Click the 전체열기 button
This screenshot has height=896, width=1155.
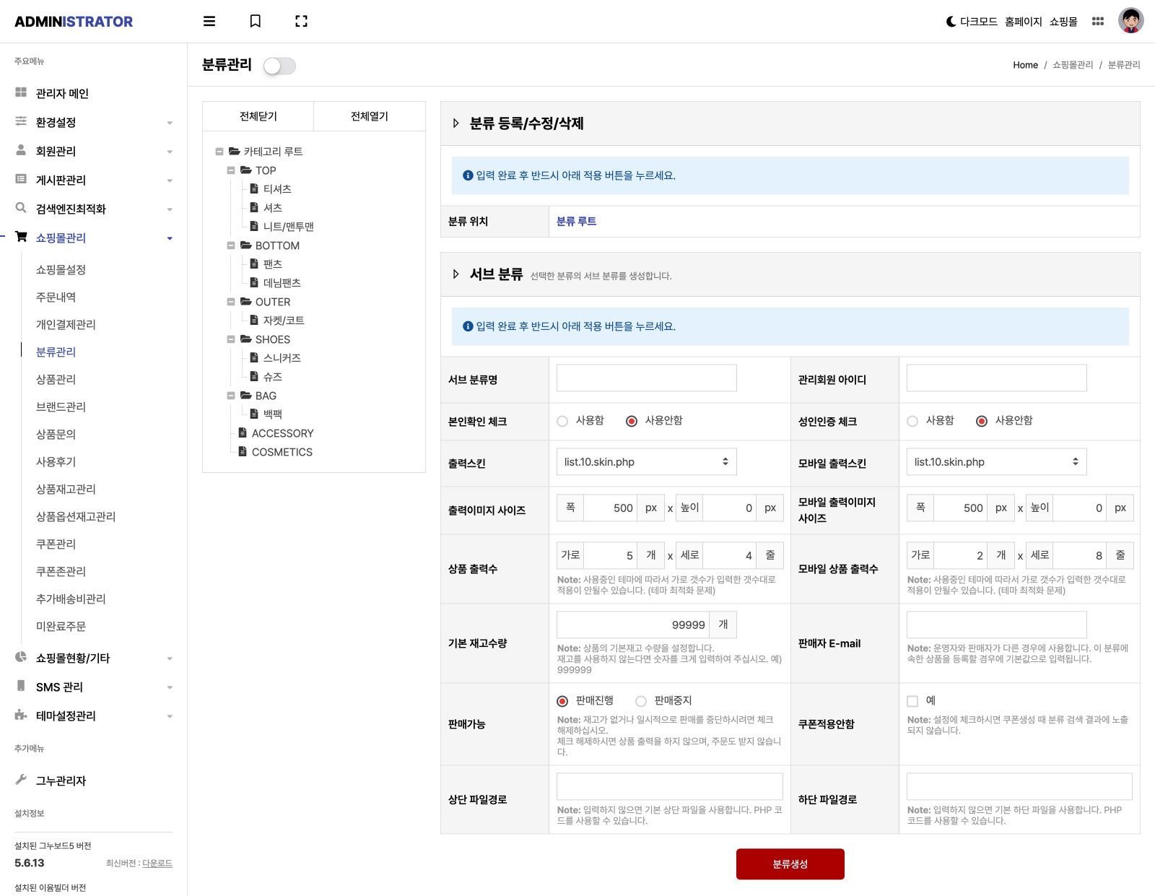370,116
